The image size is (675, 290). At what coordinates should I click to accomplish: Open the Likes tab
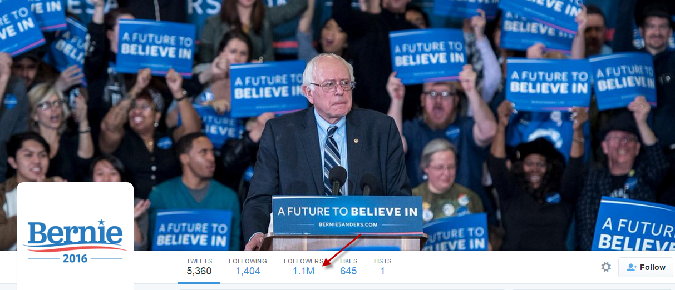click(348, 267)
